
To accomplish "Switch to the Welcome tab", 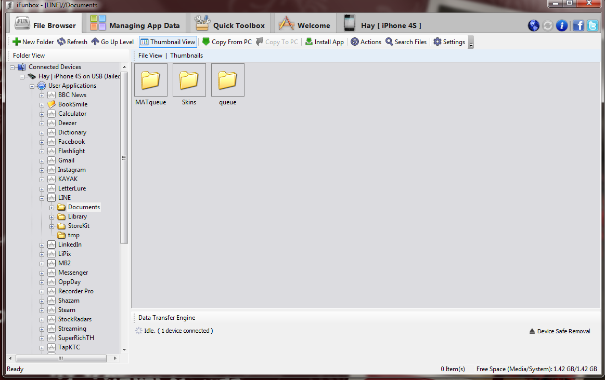I will coord(304,24).
